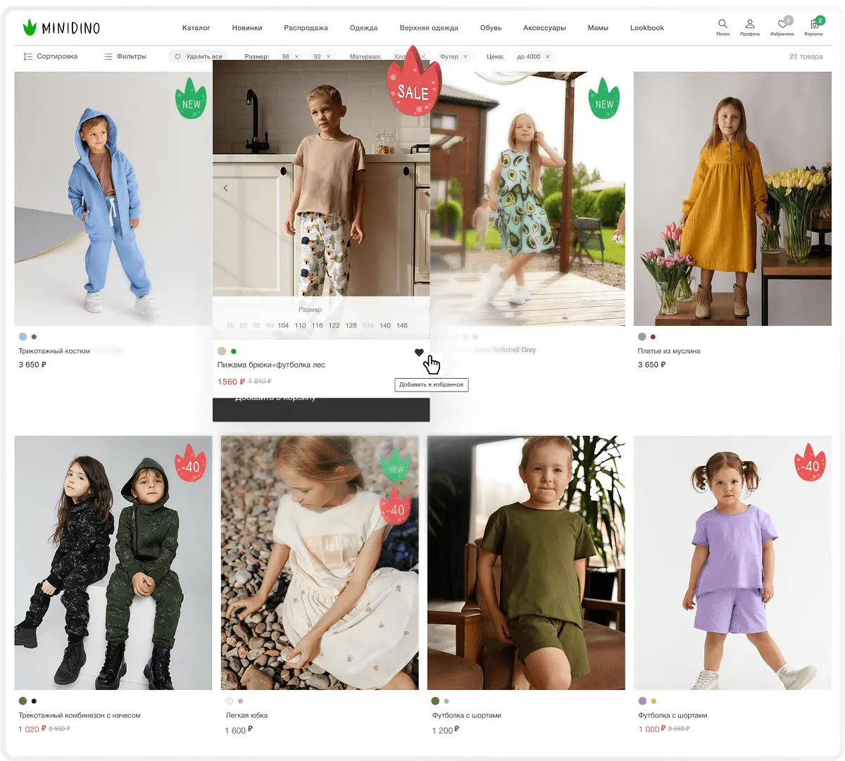Image resolution: width=845 pixels, height=761 pixels.
Task: Click the Удалить все button
Action: click(x=199, y=56)
